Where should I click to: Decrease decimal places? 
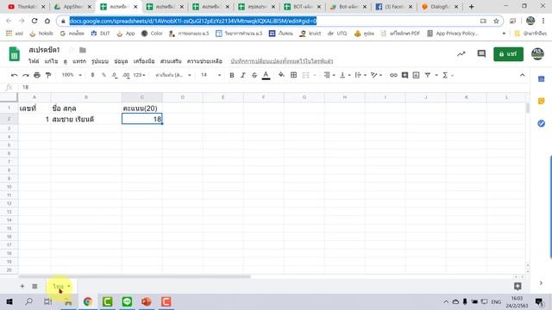[x=115, y=75]
